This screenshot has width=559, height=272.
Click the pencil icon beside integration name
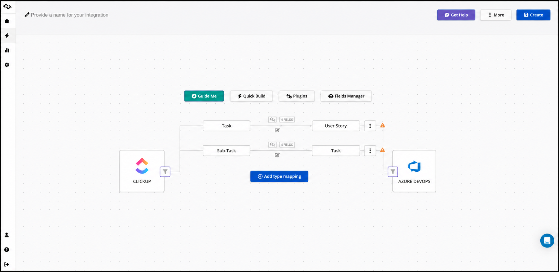27,15
